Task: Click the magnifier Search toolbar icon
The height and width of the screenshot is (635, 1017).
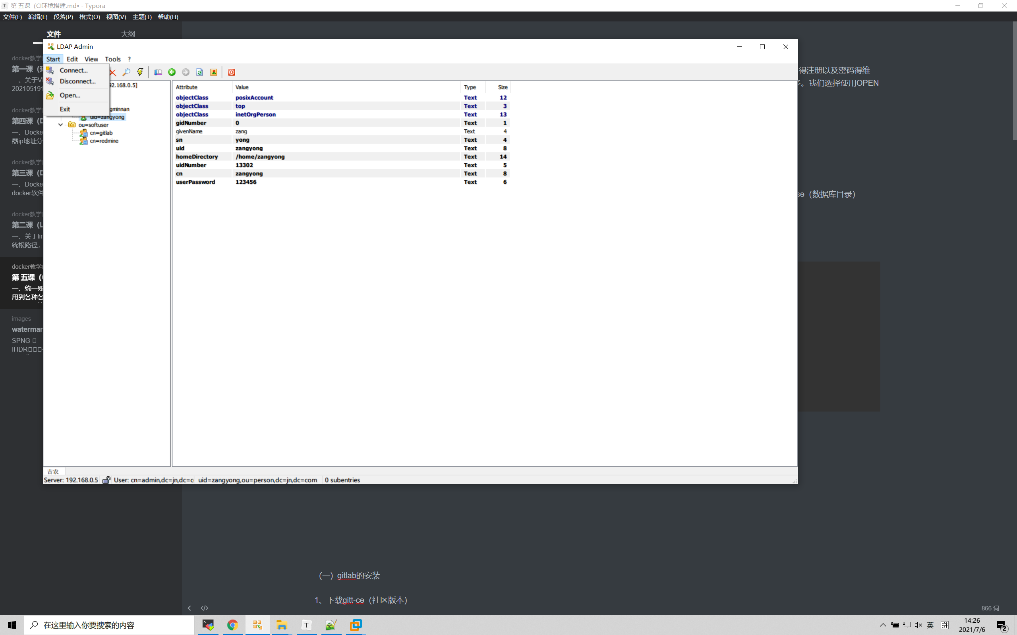Action: tap(126, 72)
